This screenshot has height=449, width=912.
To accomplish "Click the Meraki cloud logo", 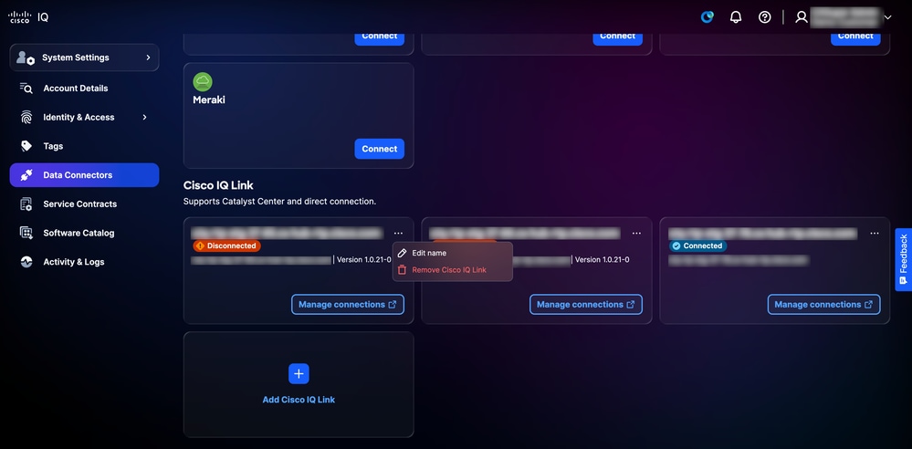I will (x=203, y=82).
